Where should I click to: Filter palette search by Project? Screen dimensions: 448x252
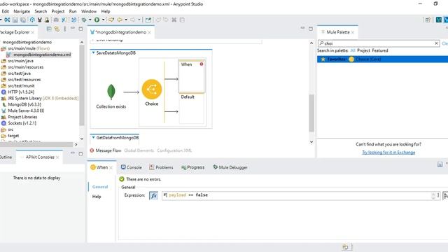[x=363, y=50]
